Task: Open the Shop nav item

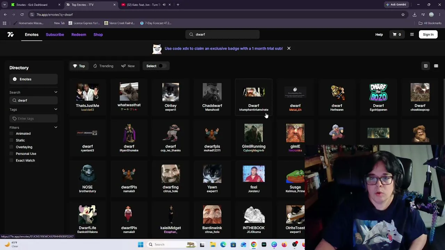Action: 98,34
